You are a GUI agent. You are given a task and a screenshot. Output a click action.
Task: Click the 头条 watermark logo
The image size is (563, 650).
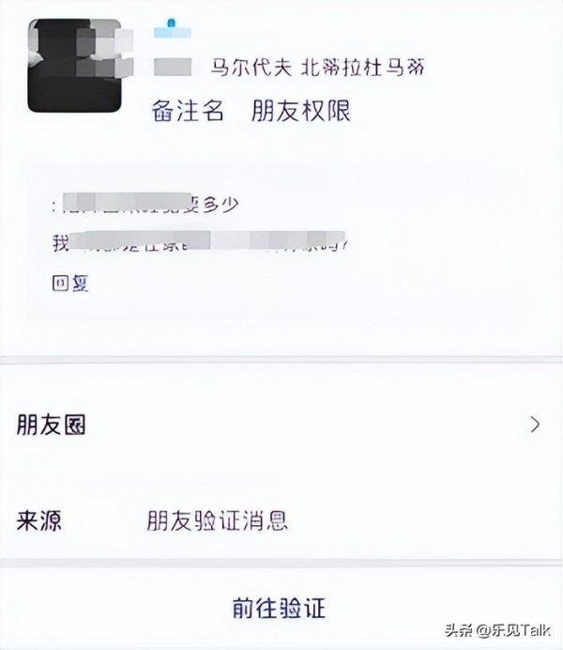point(459,630)
